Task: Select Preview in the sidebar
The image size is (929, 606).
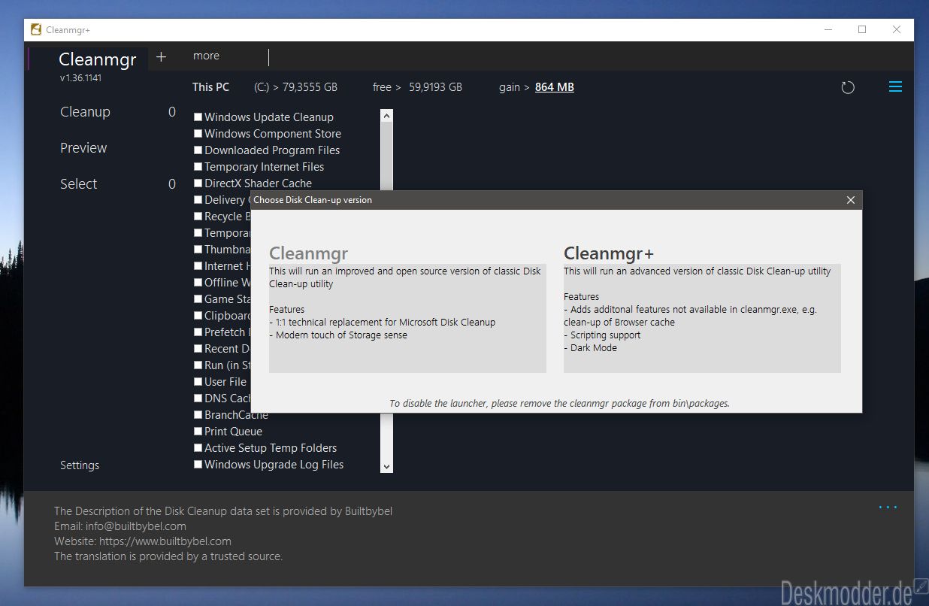Action: point(83,148)
